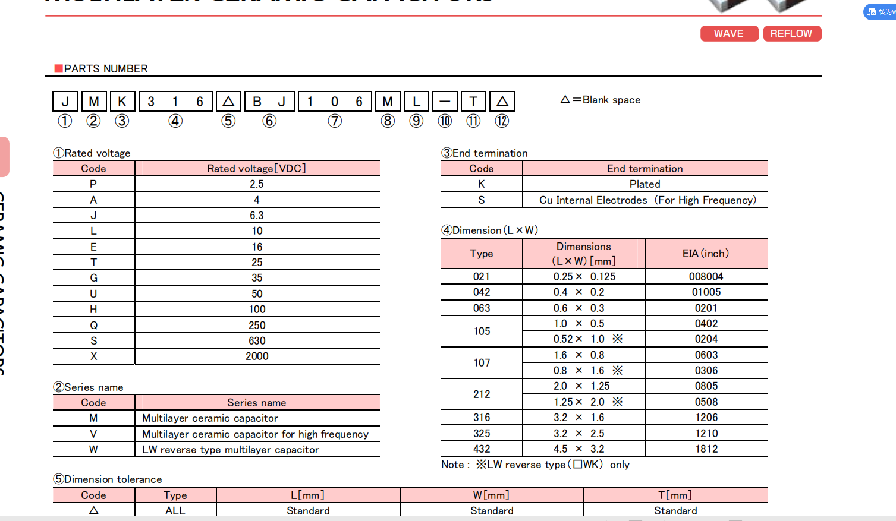Click 'LW reverse type multilayer capacitor' text
This screenshot has width=896, height=521.
pos(231,450)
